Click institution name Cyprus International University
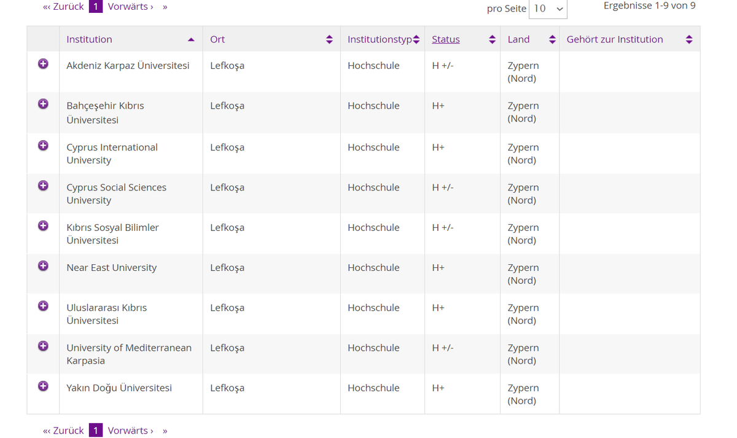Image resolution: width=737 pixels, height=438 pixels. [112, 154]
